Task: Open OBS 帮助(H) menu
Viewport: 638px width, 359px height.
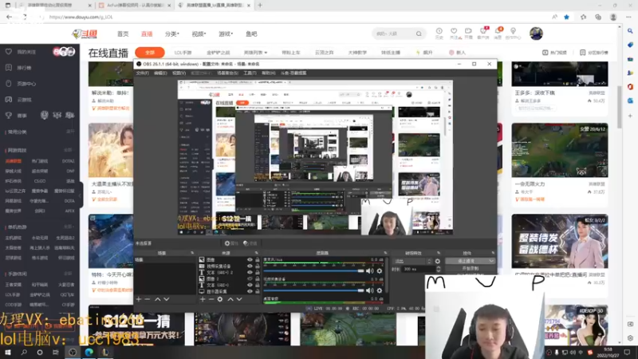Action: (x=268, y=73)
